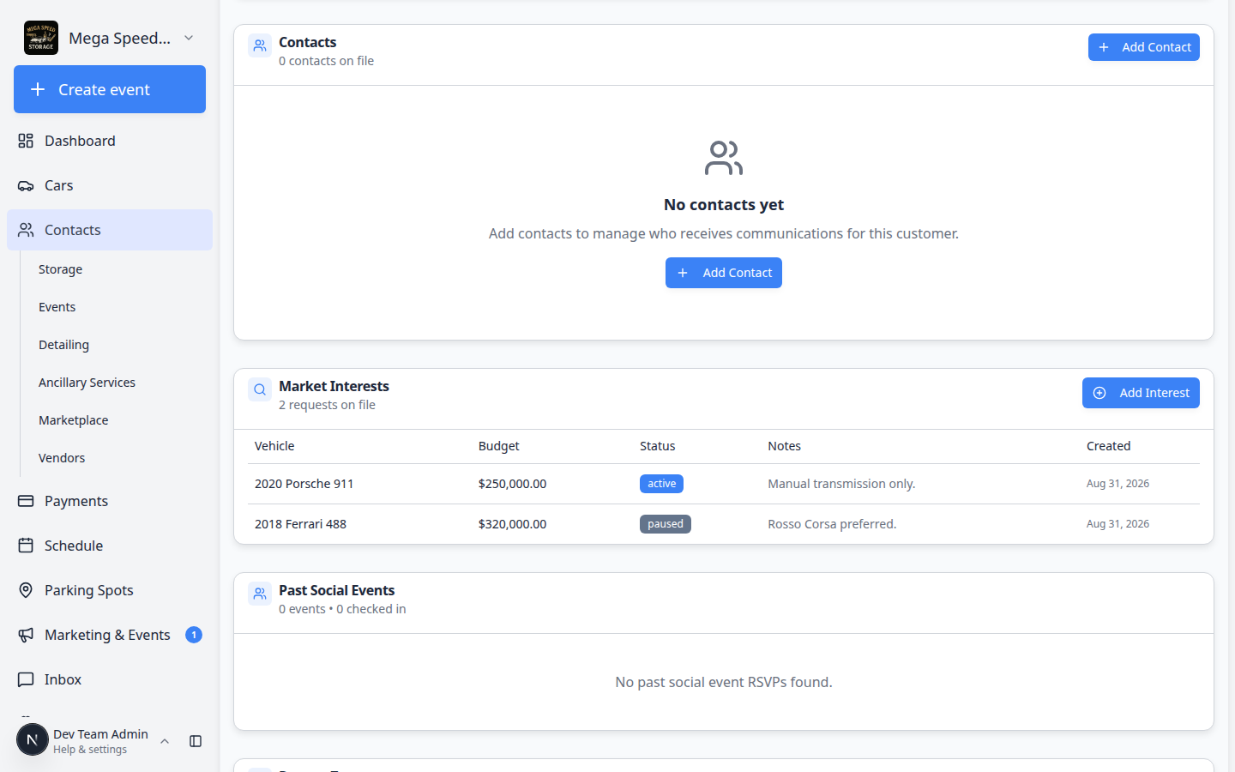This screenshot has height=772, width=1235.
Task: Click the Manual transmission only note
Action: 841,484
